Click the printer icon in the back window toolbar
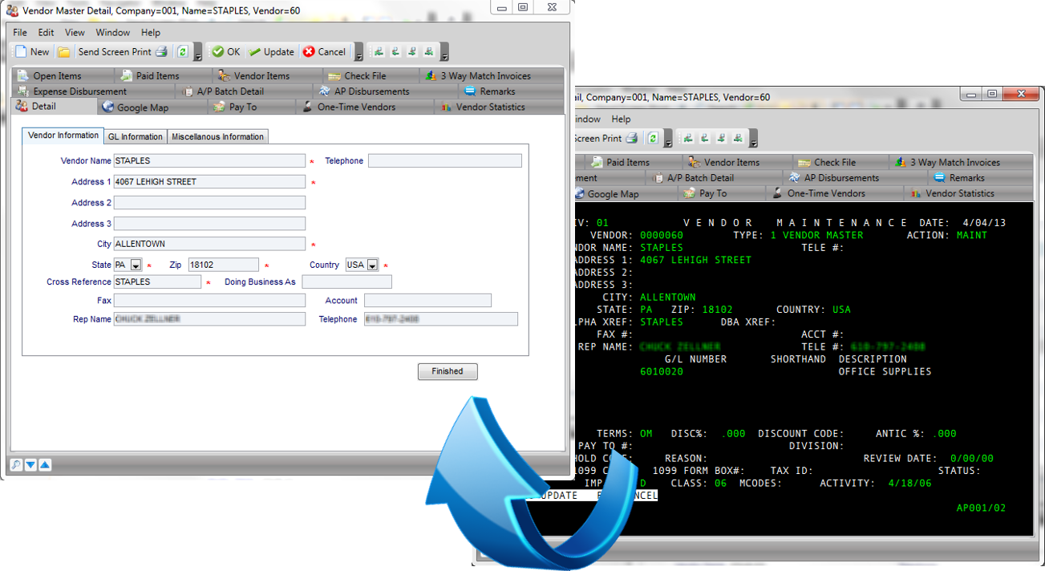This screenshot has width=1045, height=571. 631,138
